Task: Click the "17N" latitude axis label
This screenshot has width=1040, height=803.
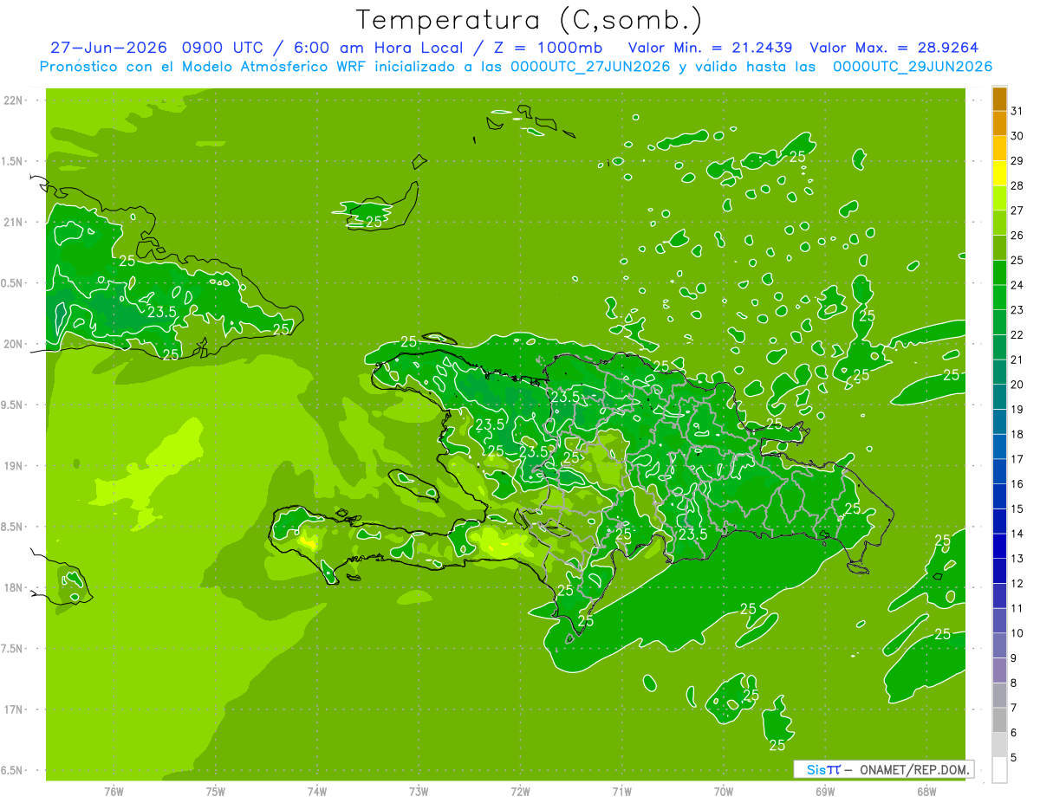Action: 14,709
